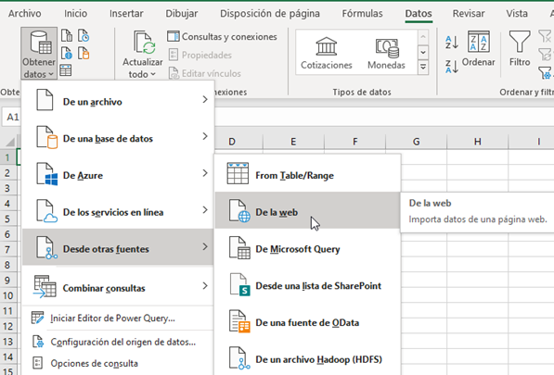Screen dimensions: 554x375
Task: Click the Actualizar todo refresh icon
Action: 143,43
